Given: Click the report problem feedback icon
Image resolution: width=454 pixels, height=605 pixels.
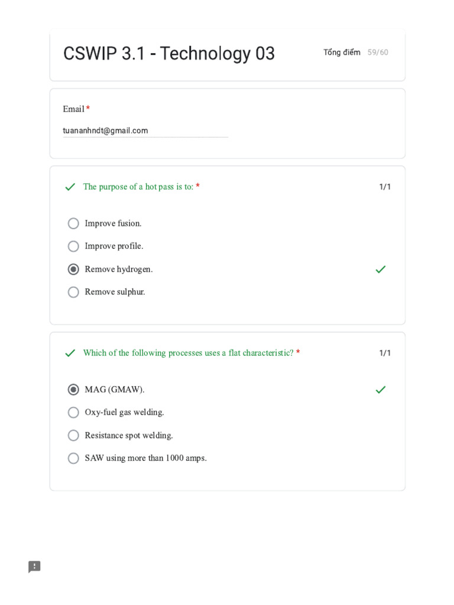Looking at the screenshot, I should pyautogui.click(x=34, y=567).
